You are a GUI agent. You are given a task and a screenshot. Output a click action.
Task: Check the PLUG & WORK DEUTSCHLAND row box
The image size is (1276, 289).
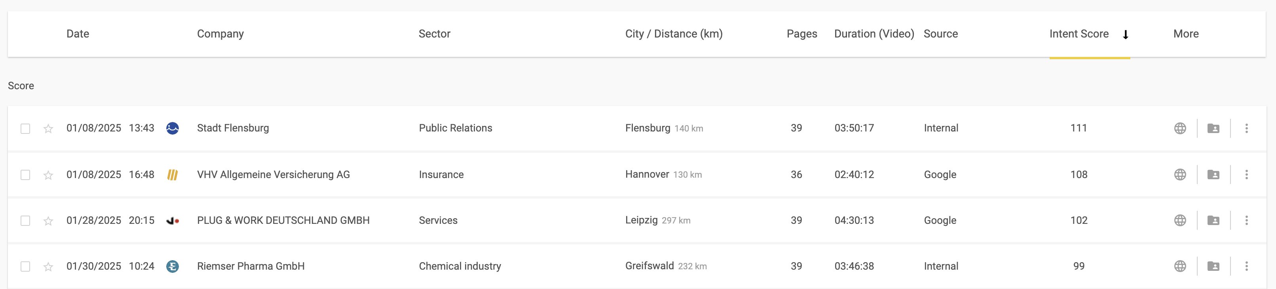click(x=25, y=221)
